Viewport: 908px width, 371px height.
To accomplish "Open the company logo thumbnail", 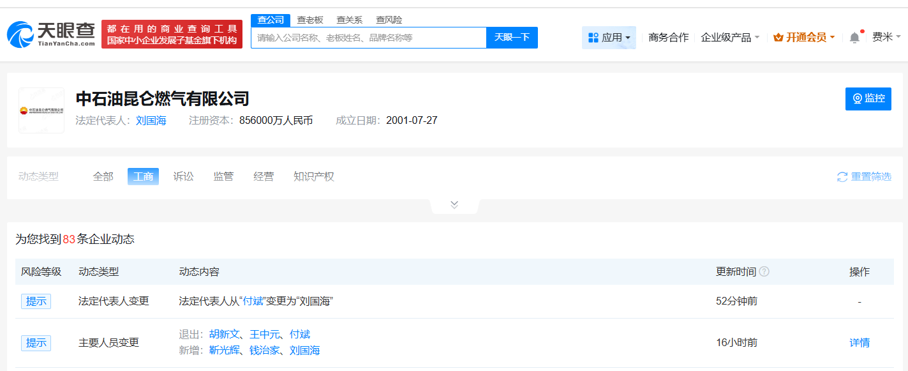I will 41,110.
